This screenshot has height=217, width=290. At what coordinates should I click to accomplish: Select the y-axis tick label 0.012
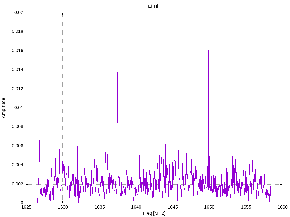click(x=18, y=89)
